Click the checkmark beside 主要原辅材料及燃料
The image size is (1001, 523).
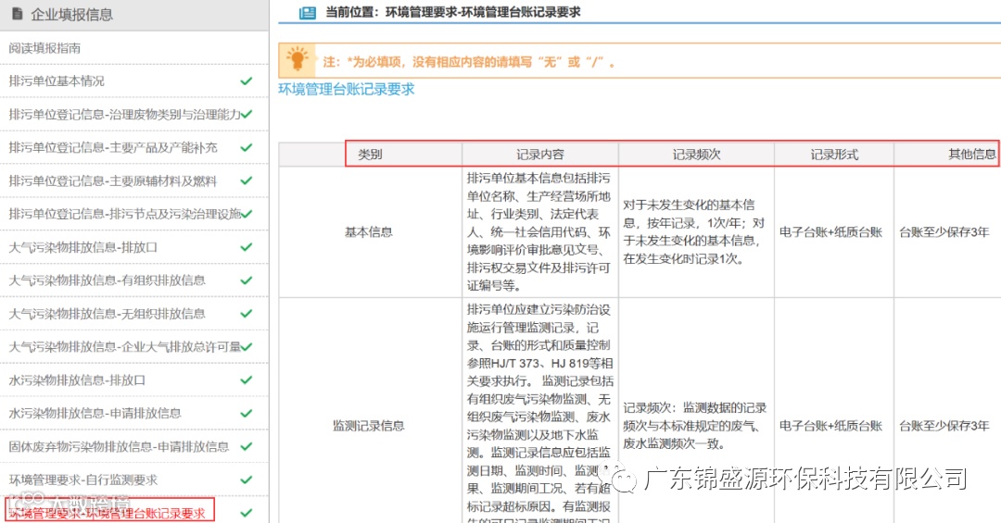tap(246, 181)
